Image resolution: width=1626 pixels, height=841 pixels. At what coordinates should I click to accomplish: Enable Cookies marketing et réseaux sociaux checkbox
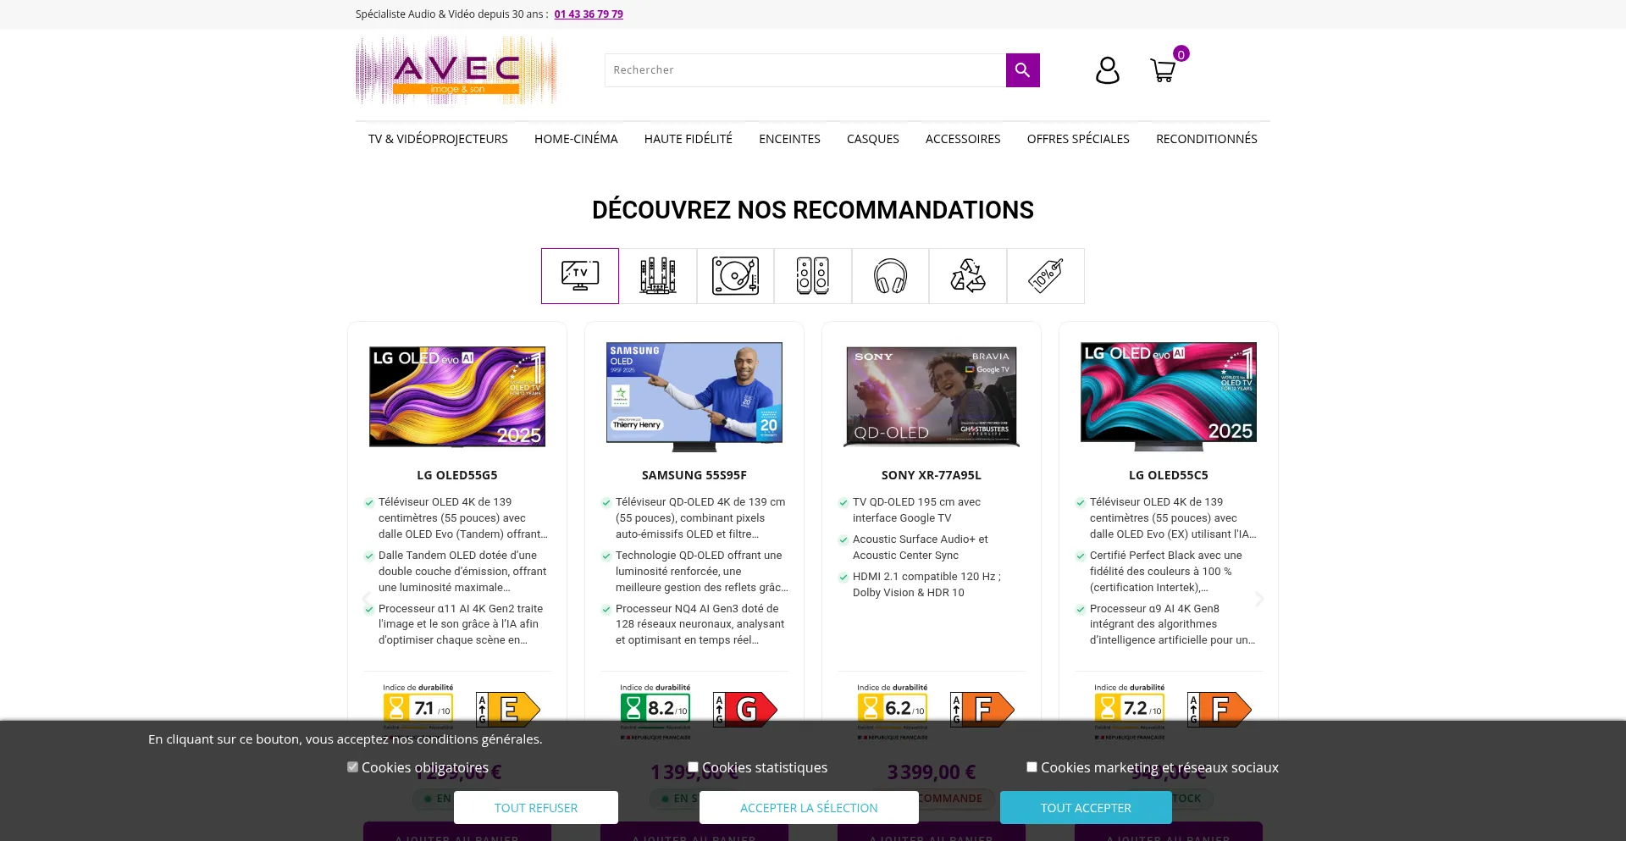pyautogui.click(x=1031, y=767)
